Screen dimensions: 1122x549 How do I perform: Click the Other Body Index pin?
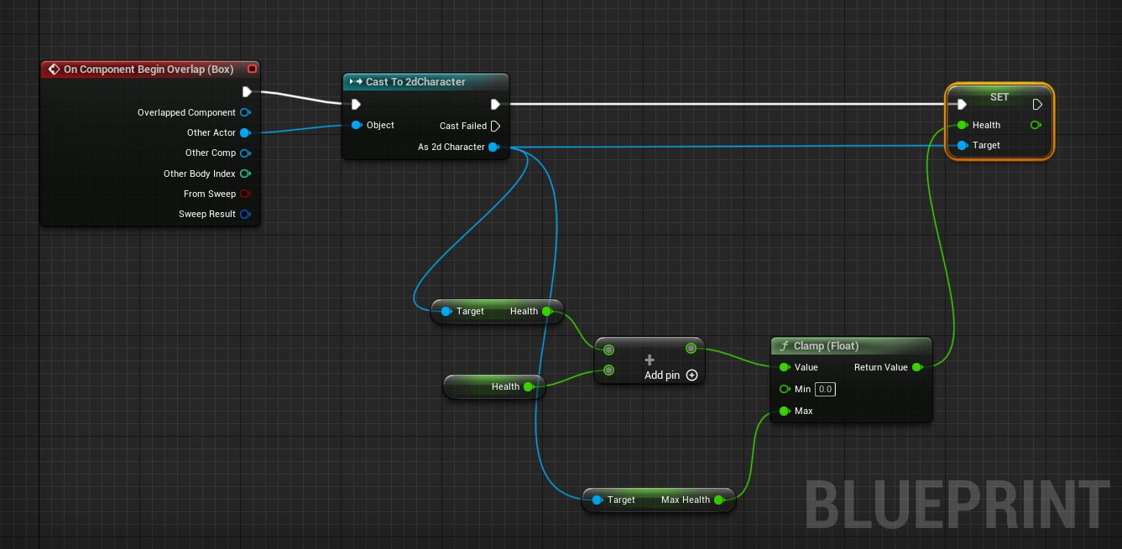coord(245,174)
